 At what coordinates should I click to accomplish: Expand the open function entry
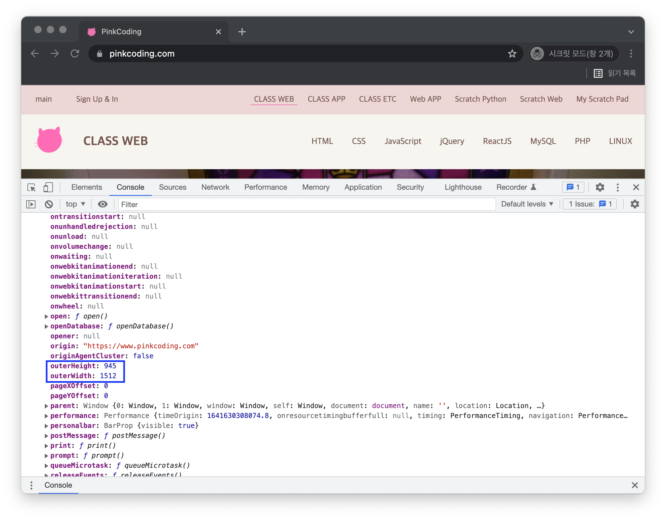(46, 317)
